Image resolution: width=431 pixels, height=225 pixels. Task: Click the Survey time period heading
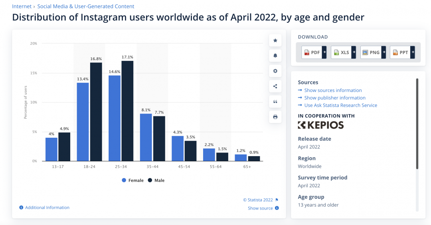click(x=323, y=178)
